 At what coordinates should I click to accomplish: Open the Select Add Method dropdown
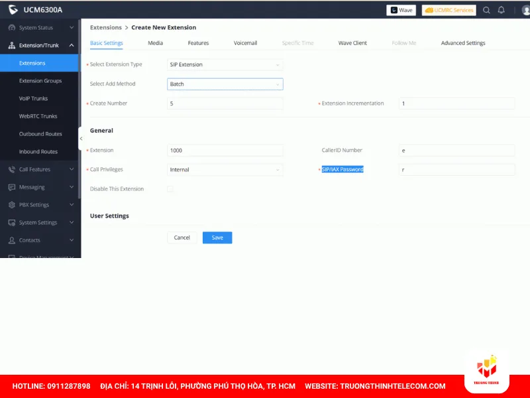tap(225, 84)
